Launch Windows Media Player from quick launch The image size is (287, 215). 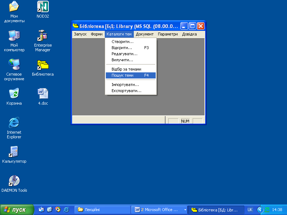[58, 210]
